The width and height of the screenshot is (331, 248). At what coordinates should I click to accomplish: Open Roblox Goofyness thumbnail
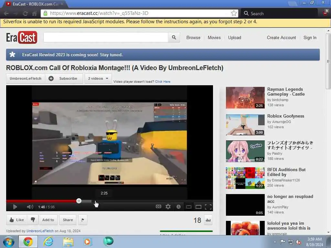point(245,124)
